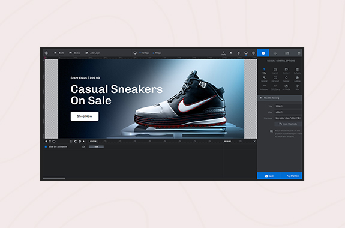Screen dimensions: 345x228
Task: Click the Slide BG Animation row settings icon
Action: coord(83,147)
